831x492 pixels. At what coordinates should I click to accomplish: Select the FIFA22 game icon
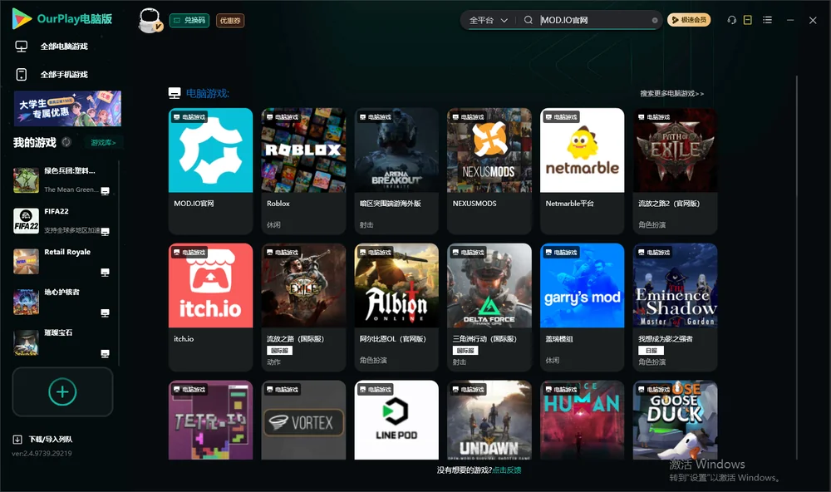click(x=26, y=220)
